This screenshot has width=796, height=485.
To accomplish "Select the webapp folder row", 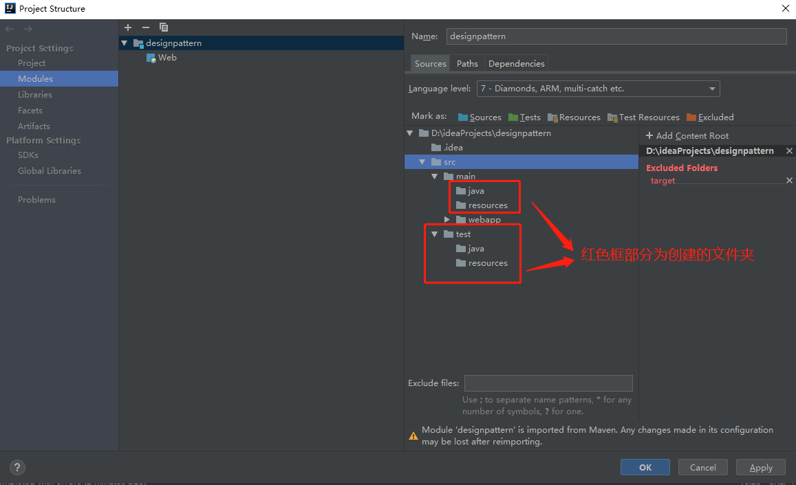I will pyautogui.click(x=521, y=219).
